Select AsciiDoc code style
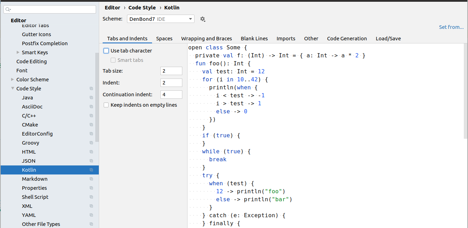 32,107
